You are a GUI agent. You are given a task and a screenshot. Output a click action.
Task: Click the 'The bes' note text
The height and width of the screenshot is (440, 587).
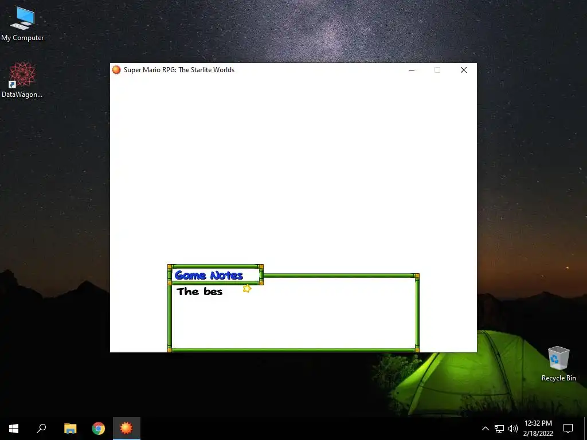point(199,292)
